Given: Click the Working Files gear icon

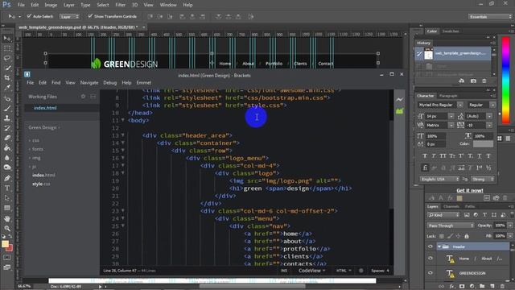Looking at the screenshot, I should (x=83, y=97).
